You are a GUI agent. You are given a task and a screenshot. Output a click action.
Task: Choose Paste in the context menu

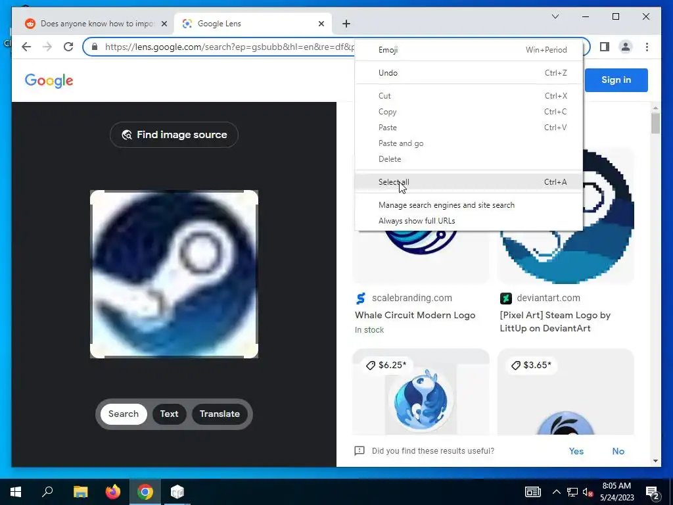(469, 128)
